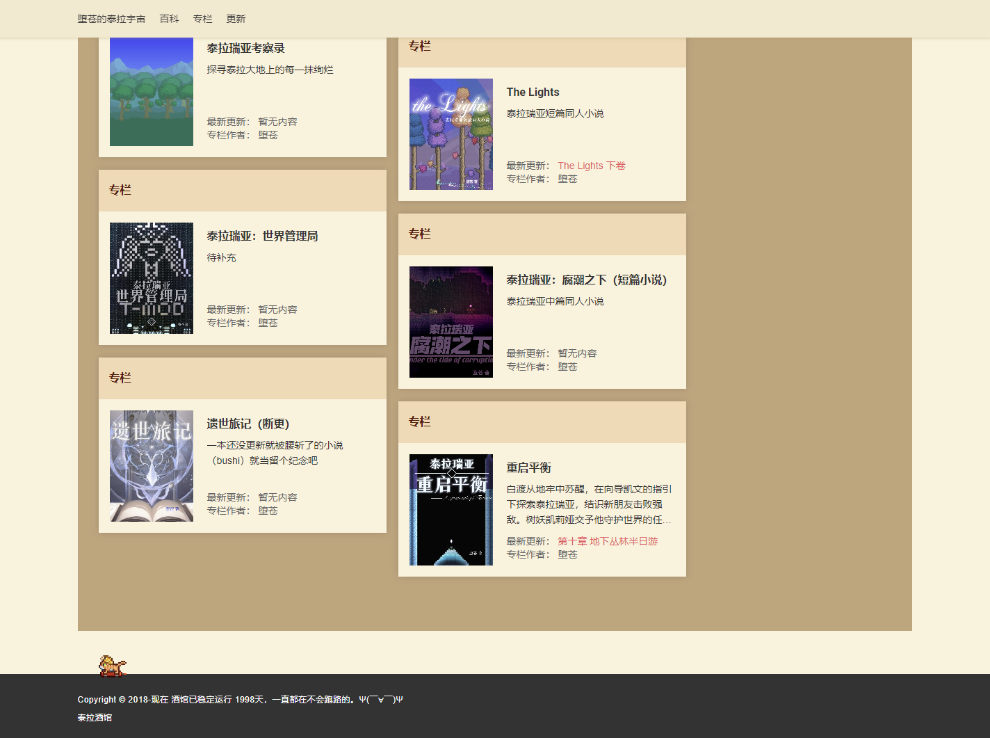Image resolution: width=990 pixels, height=738 pixels.
Task: Click author link 堕苍 under The Lights
Action: coord(567,178)
